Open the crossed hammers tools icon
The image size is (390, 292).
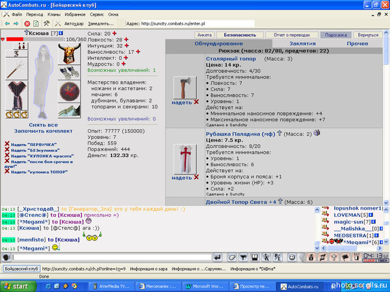[47, 23]
